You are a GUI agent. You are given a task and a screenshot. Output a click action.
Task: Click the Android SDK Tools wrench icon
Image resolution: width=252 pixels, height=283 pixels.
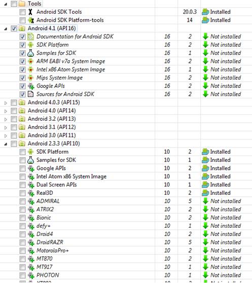[x=30, y=12]
